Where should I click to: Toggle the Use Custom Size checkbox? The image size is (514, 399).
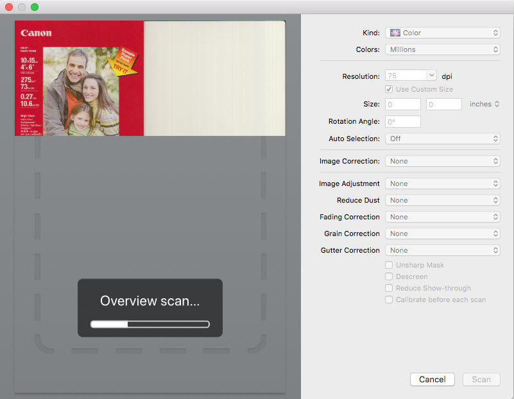pos(389,89)
